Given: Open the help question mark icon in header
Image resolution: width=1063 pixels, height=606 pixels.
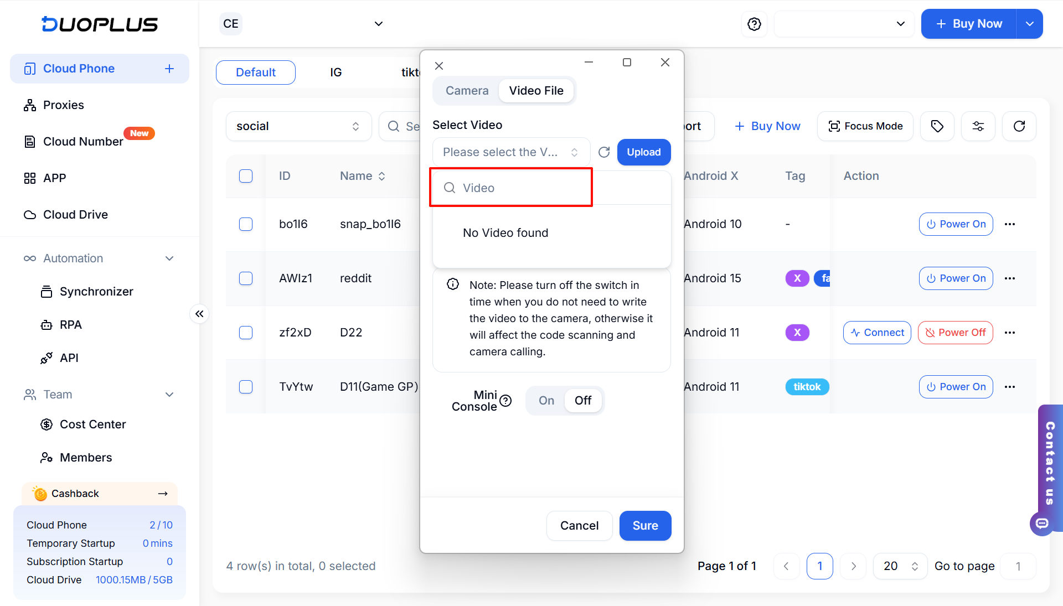Looking at the screenshot, I should pyautogui.click(x=754, y=24).
